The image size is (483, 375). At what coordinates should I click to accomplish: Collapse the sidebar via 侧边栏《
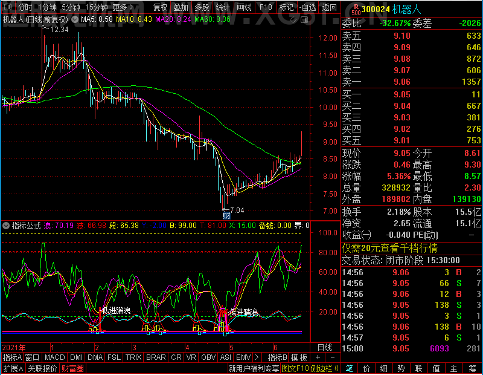click(x=325, y=368)
